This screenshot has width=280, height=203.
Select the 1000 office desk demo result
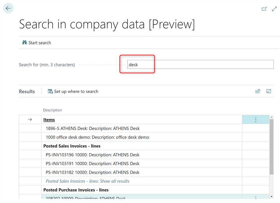coord(97,137)
